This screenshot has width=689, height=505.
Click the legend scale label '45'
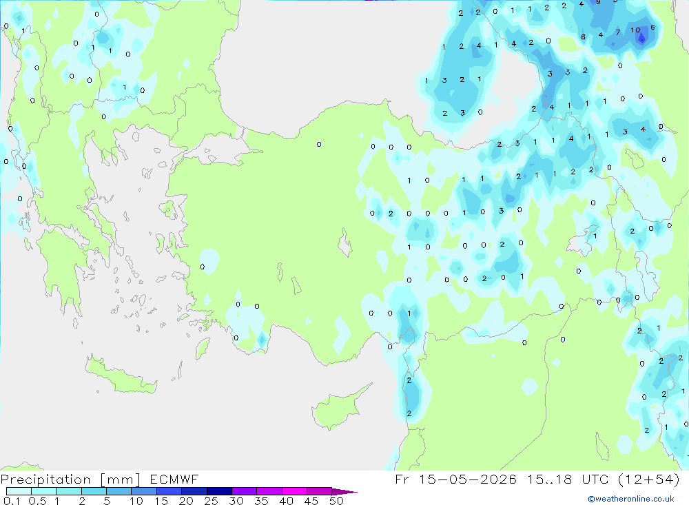coord(311,501)
